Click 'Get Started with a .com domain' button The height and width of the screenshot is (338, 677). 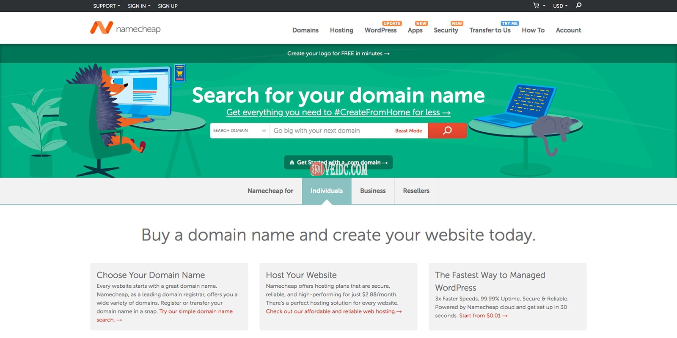coord(338,162)
